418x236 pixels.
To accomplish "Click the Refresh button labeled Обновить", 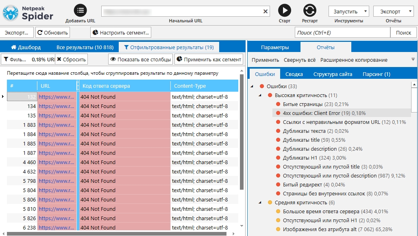I will [52, 32].
